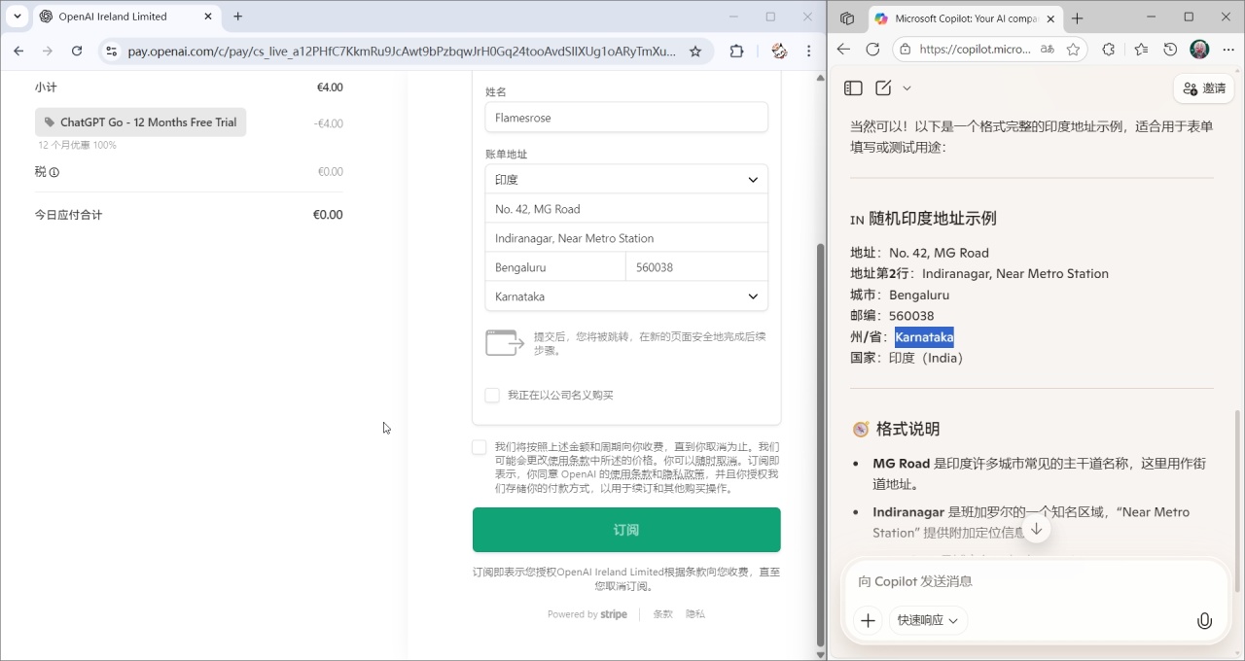Expand chevron next to Copilot compose icon

[x=907, y=88]
